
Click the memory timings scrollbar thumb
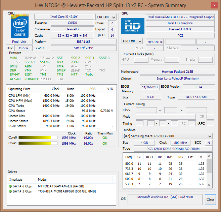209,166
